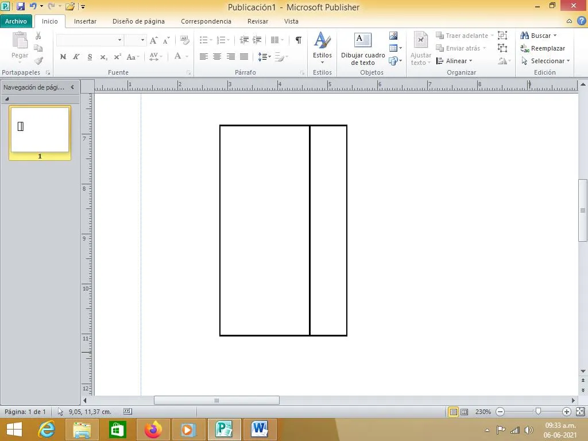
Task: Switch to the Revisar tab
Action: pos(258,21)
